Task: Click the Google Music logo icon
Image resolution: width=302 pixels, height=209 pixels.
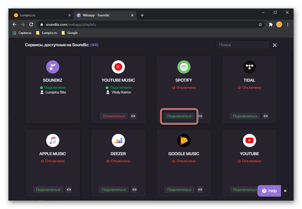Action: coord(184,140)
